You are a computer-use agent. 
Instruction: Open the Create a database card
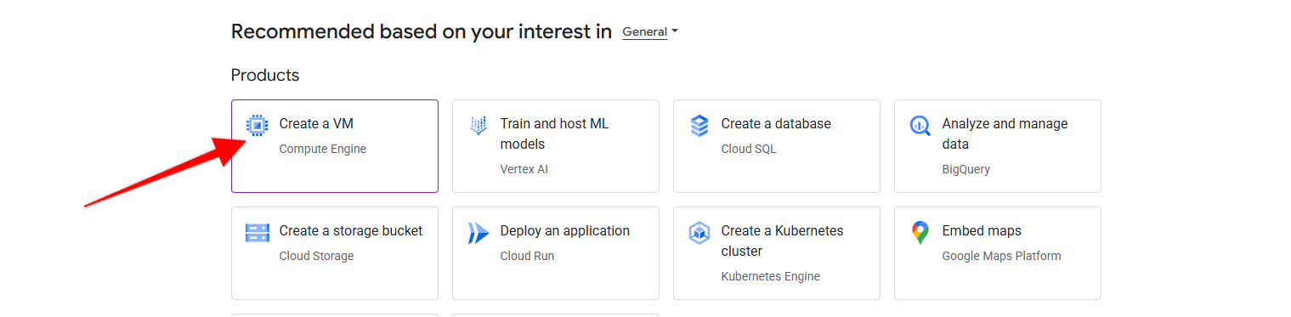point(777,146)
